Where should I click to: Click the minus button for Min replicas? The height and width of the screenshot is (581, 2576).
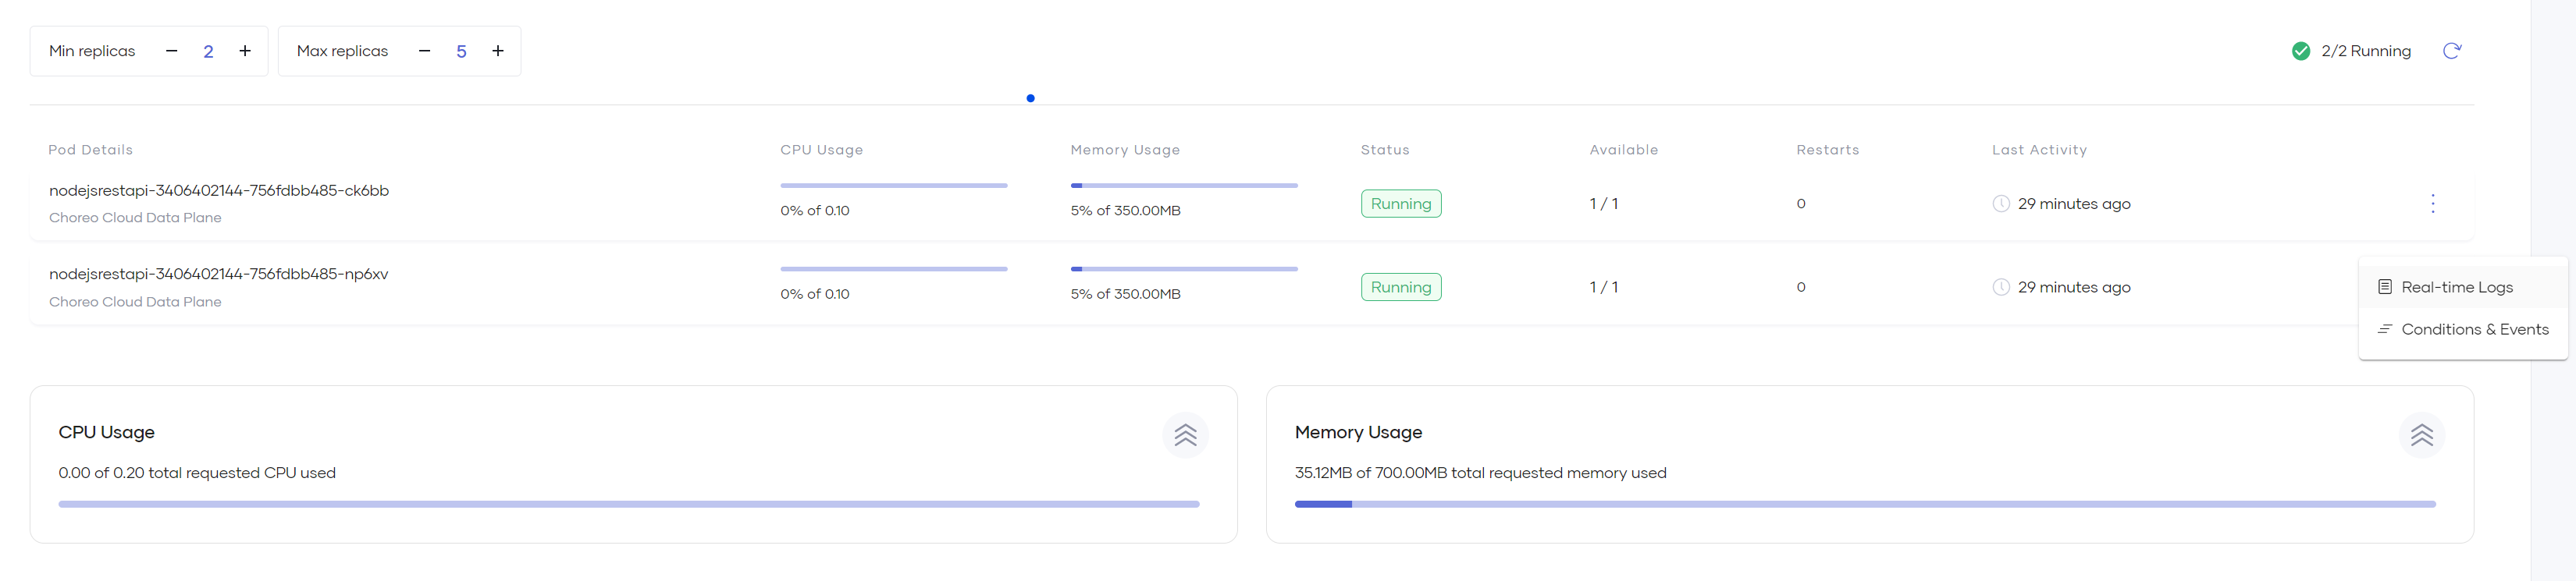(x=171, y=51)
